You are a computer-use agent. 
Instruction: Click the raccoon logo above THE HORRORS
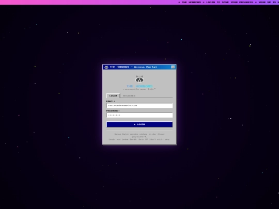point(139,79)
